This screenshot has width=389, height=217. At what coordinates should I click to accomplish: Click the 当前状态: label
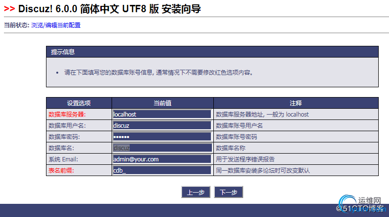[16, 25]
